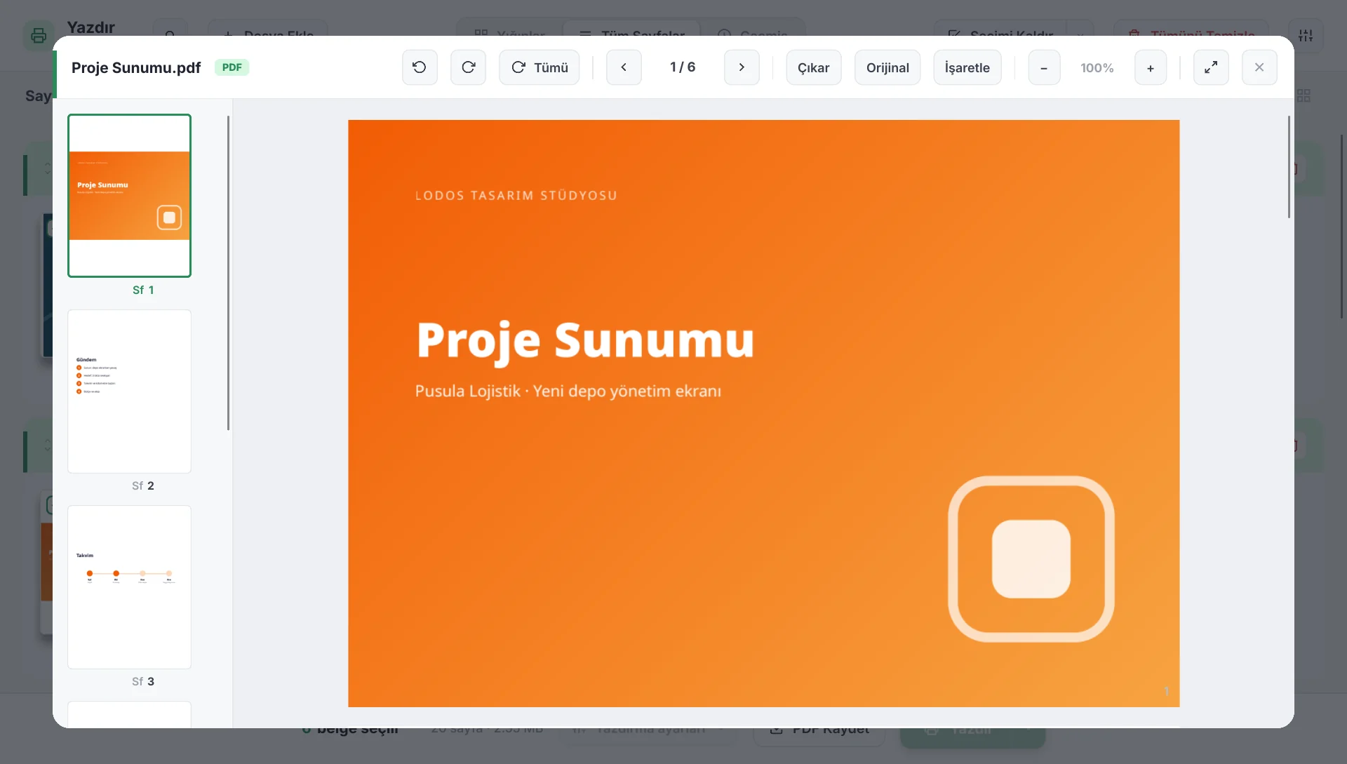This screenshot has width=1347, height=764.
Task: Open settings sliders icon in background window
Action: (x=1306, y=35)
